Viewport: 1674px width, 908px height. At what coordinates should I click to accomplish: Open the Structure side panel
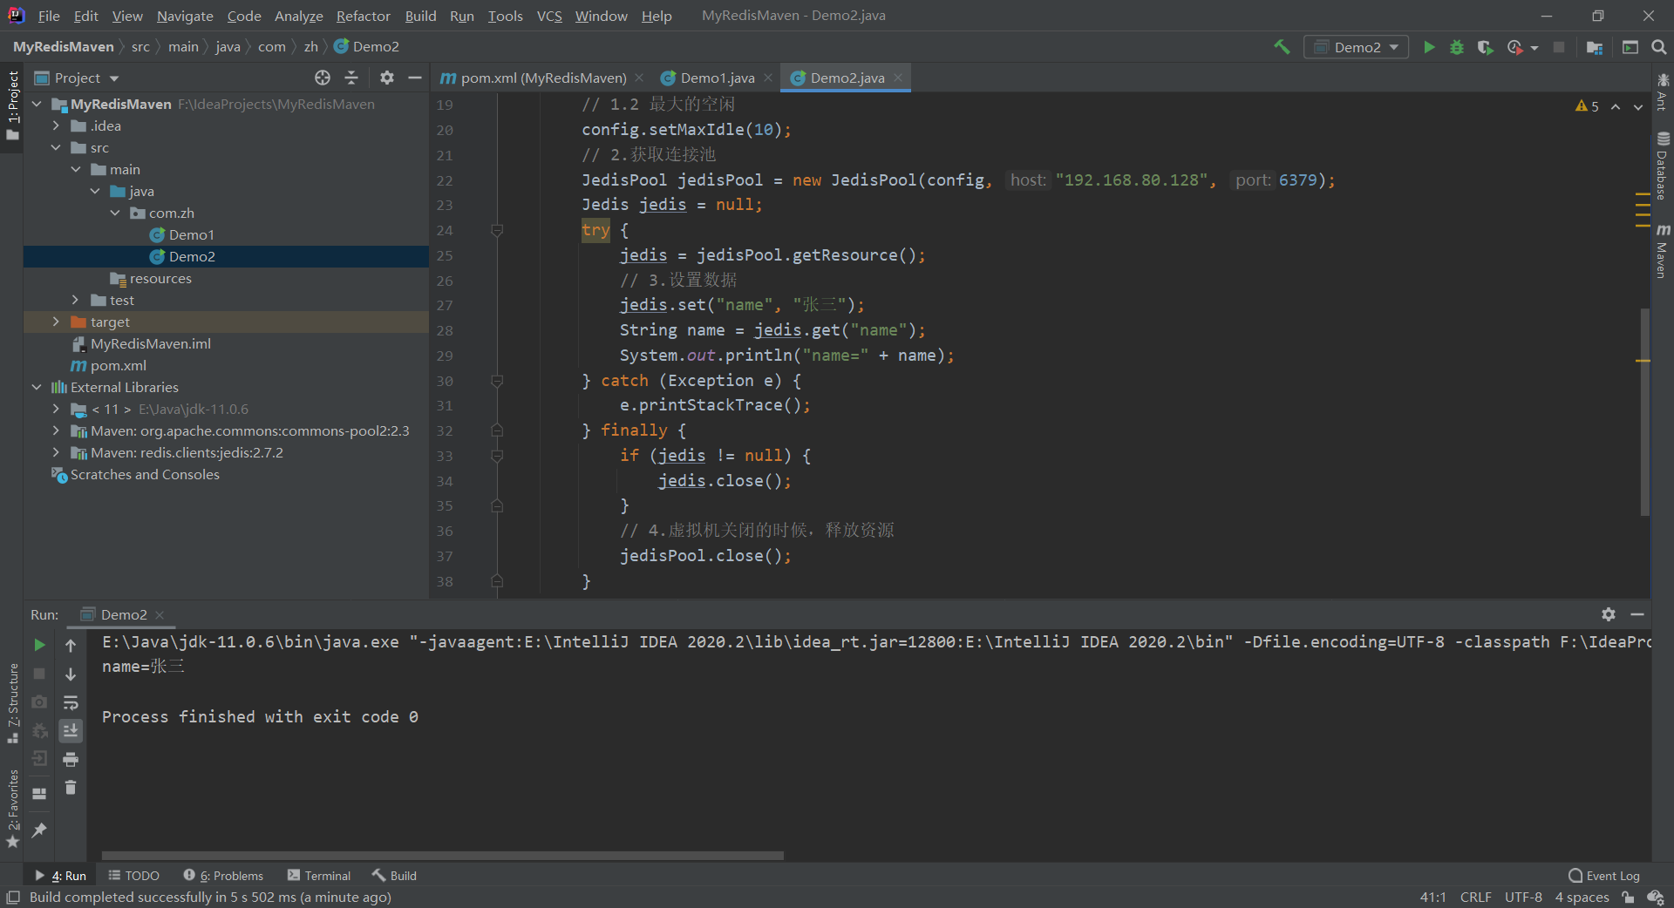click(x=12, y=702)
